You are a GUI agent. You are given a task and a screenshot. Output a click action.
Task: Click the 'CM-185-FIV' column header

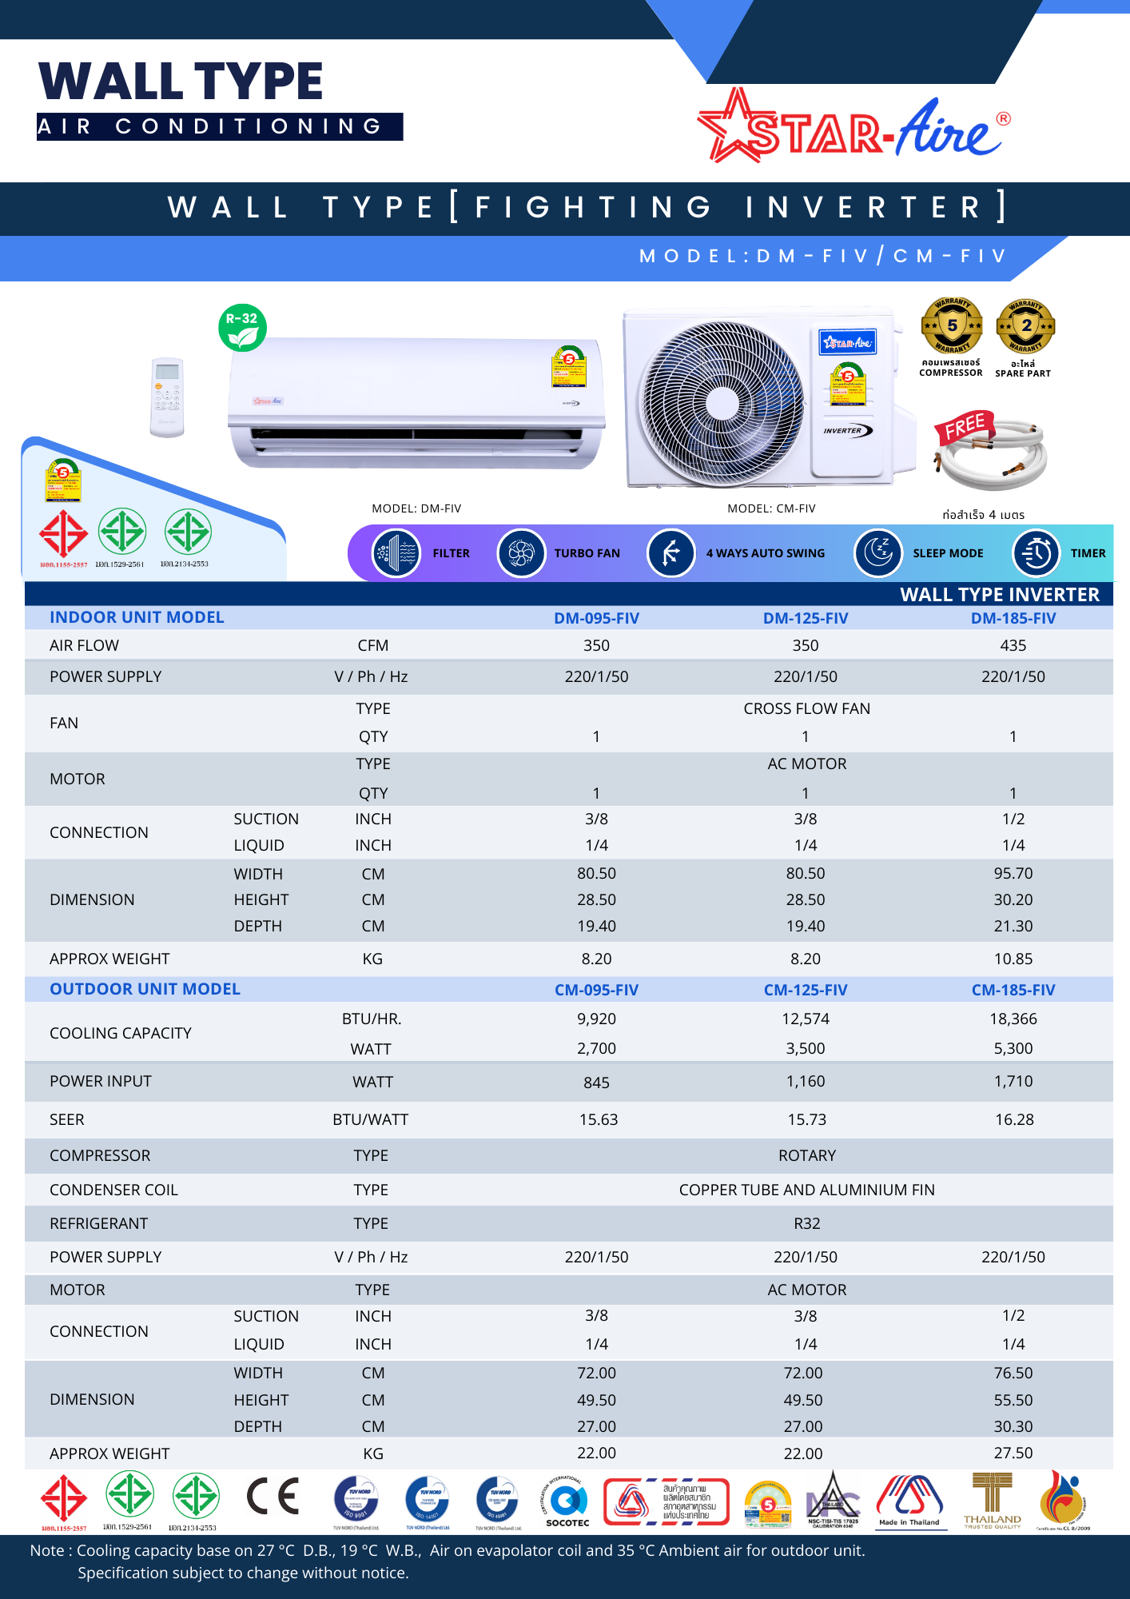tap(1013, 990)
